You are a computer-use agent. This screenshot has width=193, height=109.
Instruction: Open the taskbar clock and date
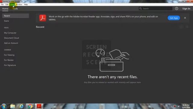pos(186,106)
